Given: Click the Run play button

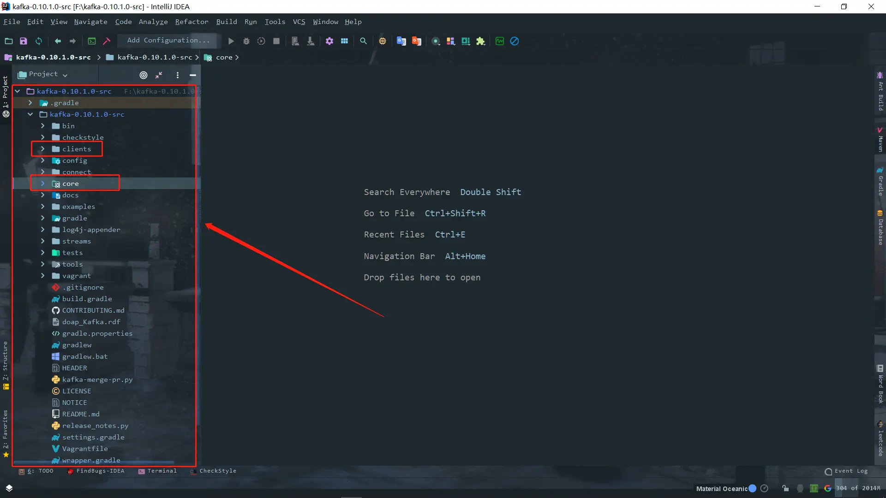Looking at the screenshot, I should [x=231, y=41].
